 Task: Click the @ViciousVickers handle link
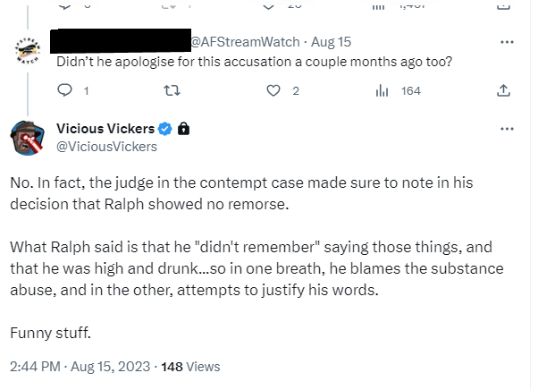coord(106,147)
